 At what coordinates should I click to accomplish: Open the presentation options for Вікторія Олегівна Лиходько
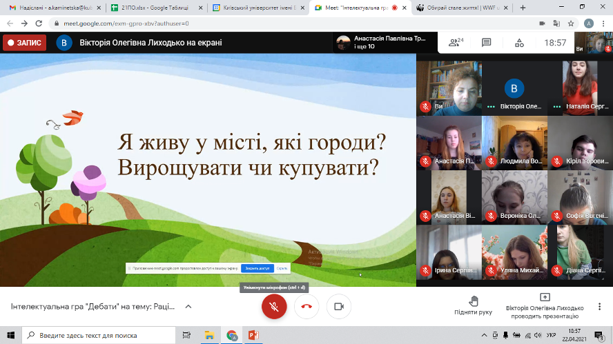(x=545, y=306)
